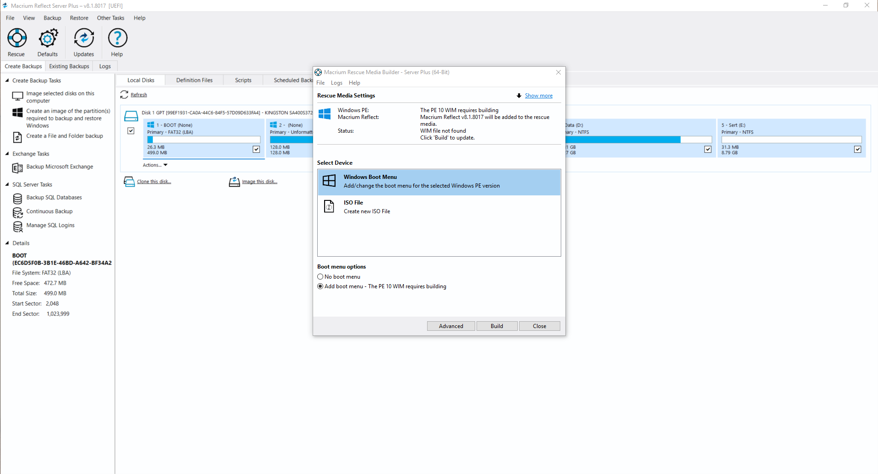Uncheck the Data (D:) partition checkbox
878x474 pixels.
pyautogui.click(x=708, y=149)
